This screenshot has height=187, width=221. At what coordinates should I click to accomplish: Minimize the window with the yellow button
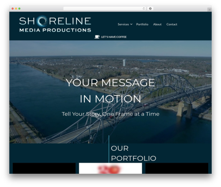point(16,9)
